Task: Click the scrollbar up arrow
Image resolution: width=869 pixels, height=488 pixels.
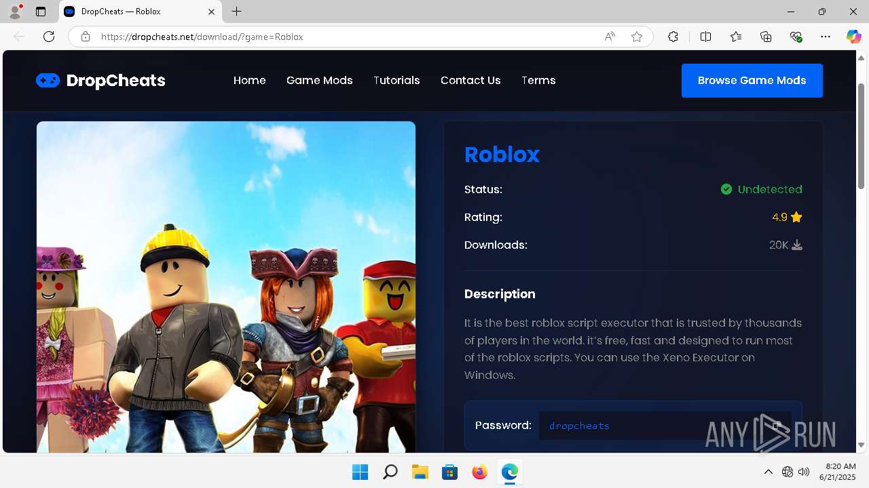Action: [x=862, y=57]
